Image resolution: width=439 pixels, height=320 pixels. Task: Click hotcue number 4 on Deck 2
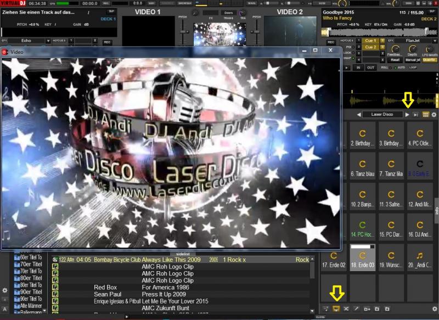point(359,60)
